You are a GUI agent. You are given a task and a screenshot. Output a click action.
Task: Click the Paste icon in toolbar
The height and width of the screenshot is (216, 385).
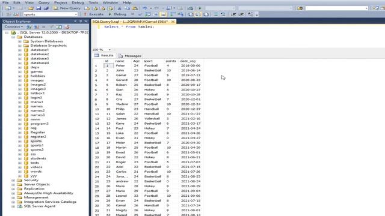tap(135, 8)
